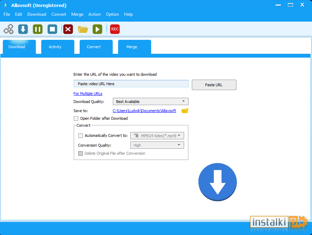This screenshot has height=235, width=312.
Task: Delete task with the red X icon
Action: pos(68,29)
